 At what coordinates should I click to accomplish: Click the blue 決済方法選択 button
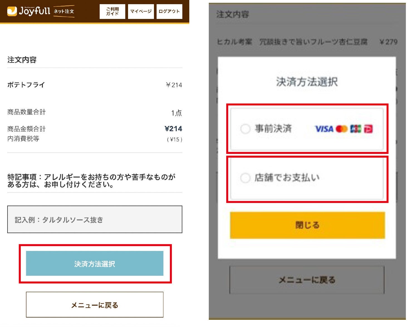(x=95, y=263)
